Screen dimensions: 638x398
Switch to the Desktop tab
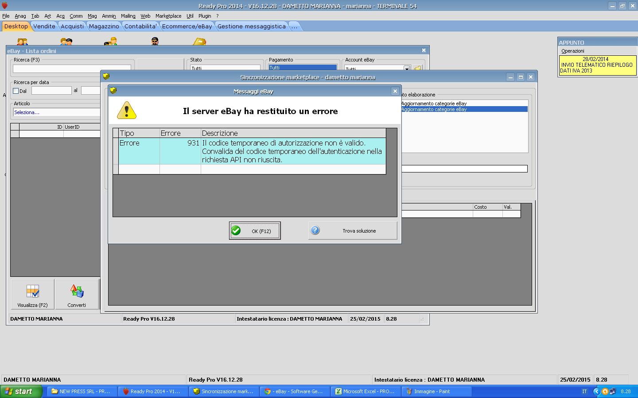pos(16,26)
